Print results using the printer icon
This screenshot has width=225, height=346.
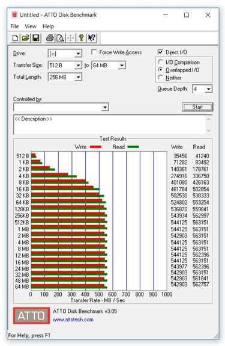click(50, 38)
